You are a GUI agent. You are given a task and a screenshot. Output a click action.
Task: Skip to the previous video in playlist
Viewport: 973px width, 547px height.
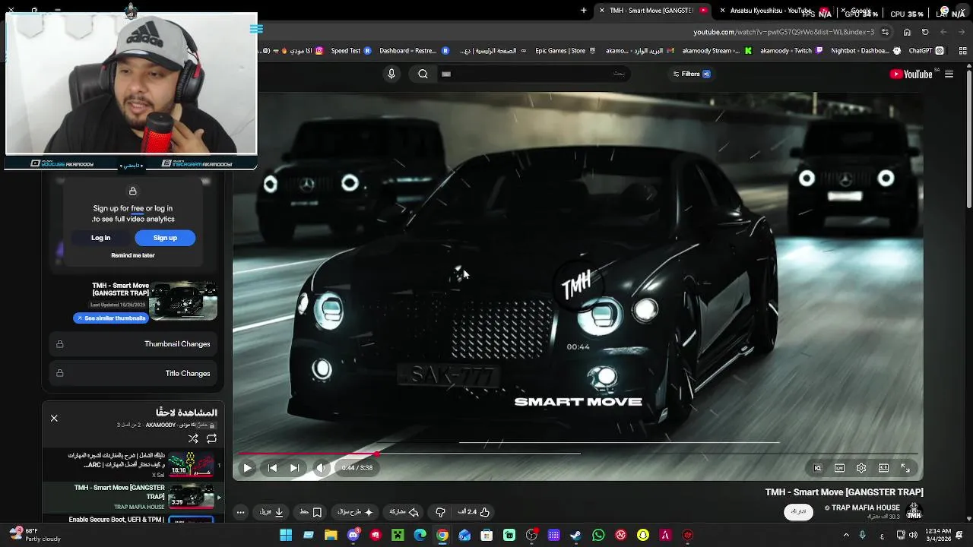tap(272, 468)
